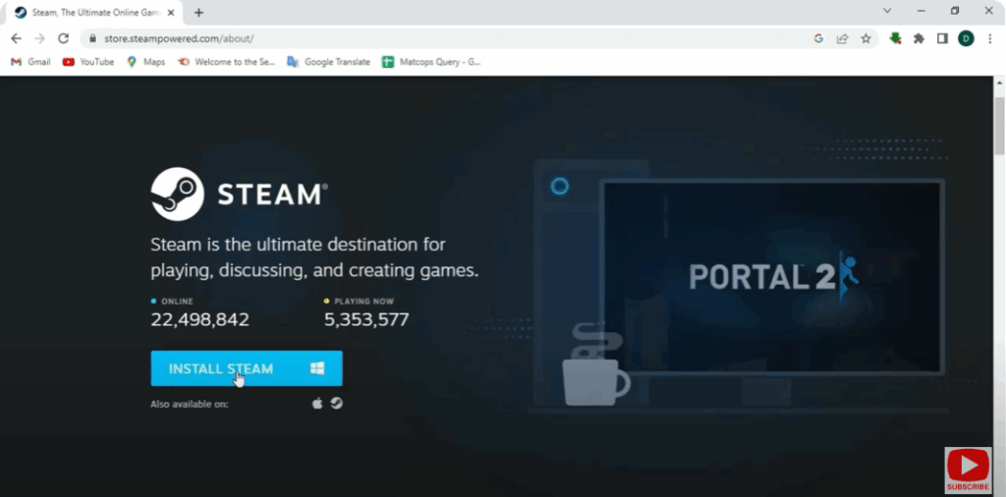Minimize the browser window

pyautogui.click(x=922, y=10)
